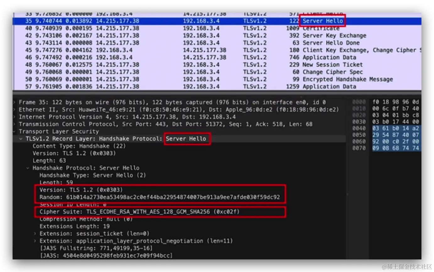Click hex bytes at offset 0020
This screenshot has height=272, width=434.
(396, 115)
